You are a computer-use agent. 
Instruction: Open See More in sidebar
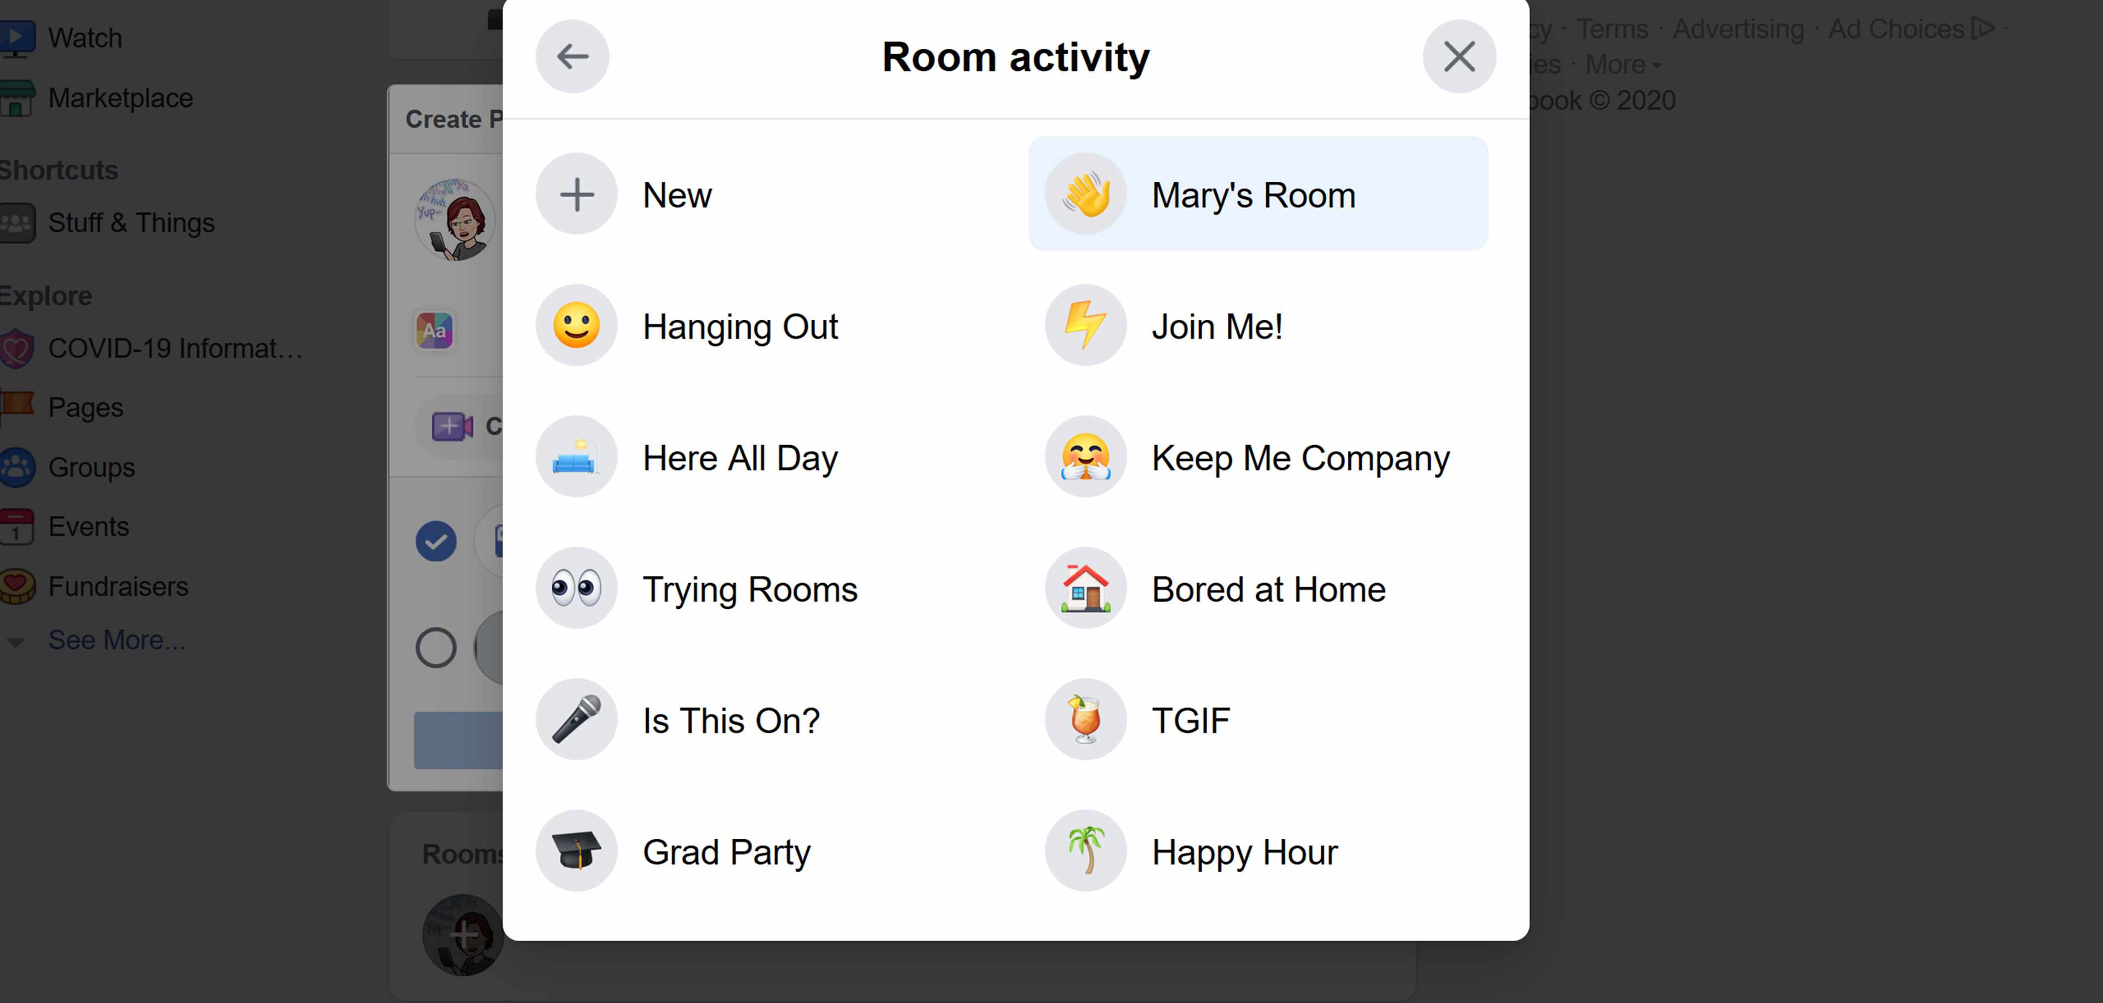(x=117, y=639)
